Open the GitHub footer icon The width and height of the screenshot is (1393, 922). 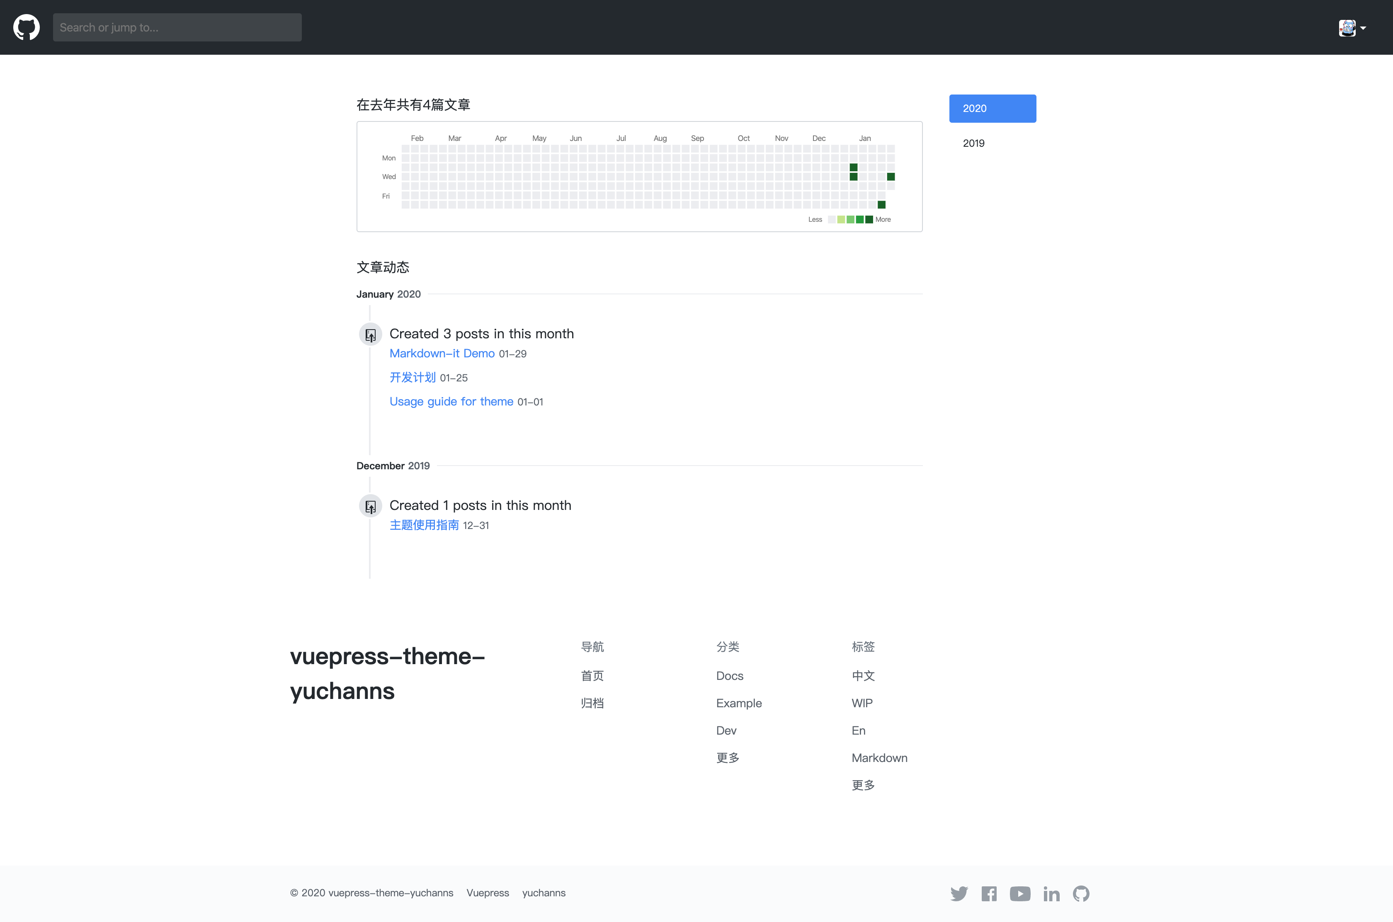1081,894
